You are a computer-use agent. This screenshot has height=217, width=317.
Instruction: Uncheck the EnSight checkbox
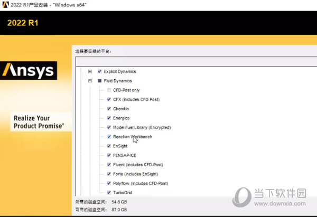click(109, 146)
